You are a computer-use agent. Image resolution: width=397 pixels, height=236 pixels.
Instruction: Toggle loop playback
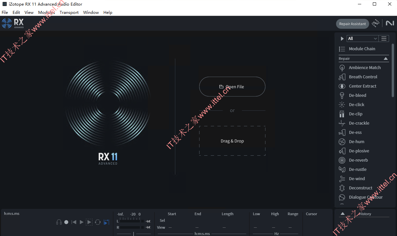[98, 222]
